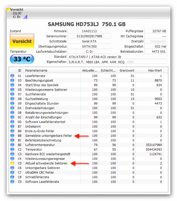Select the Gemeldete unkorrigierbare Fehler row text
The image size is (177, 201).
pos(49,136)
